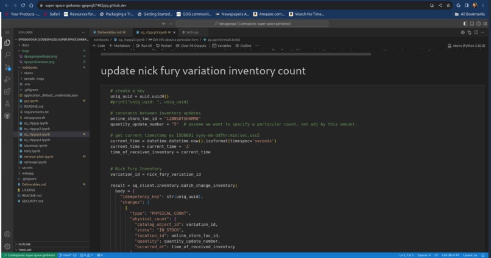The height and width of the screenshot is (258, 491).
Task: Open vertexai-plain.ipynb file
Action: (38, 156)
